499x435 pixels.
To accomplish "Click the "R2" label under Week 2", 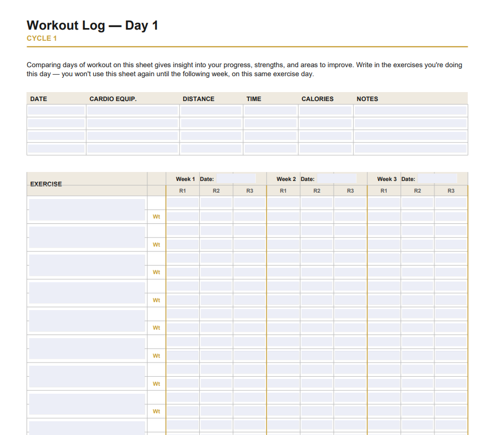I will coord(317,191).
